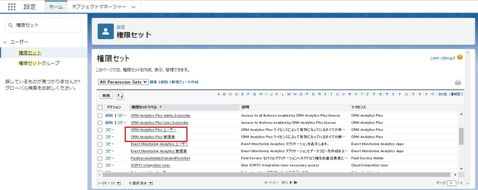
Task: Click the search magnifier in quick find
Action: (x=10, y=25)
